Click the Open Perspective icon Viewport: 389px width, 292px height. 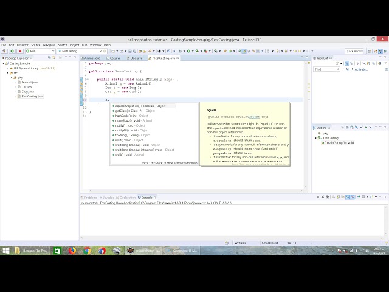(x=370, y=51)
